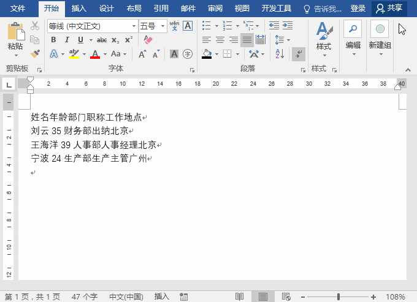This screenshot has height=302, width=417.
Task: Open the font name dropdown list
Action: (134, 26)
